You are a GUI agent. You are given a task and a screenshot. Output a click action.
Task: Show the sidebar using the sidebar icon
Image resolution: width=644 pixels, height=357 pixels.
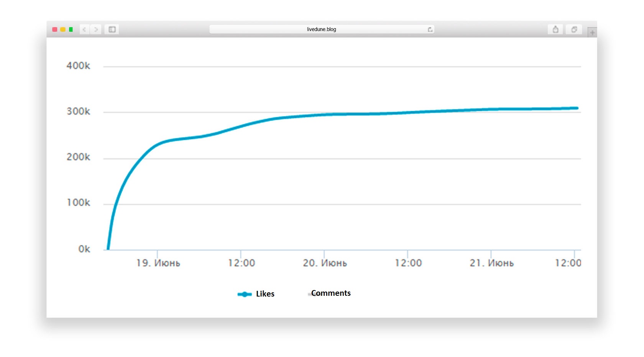click(x=112, y=29)
